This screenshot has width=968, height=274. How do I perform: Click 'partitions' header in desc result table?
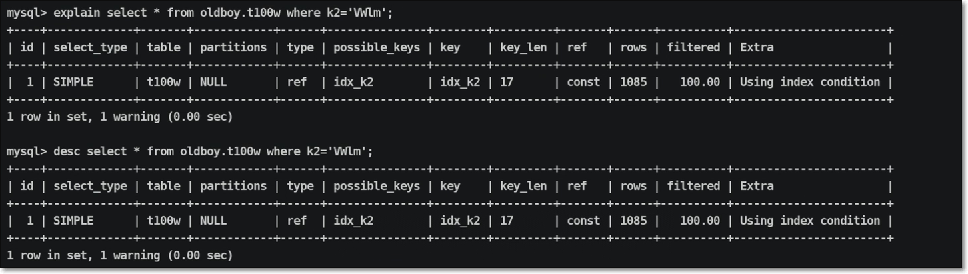pos(233,186)
